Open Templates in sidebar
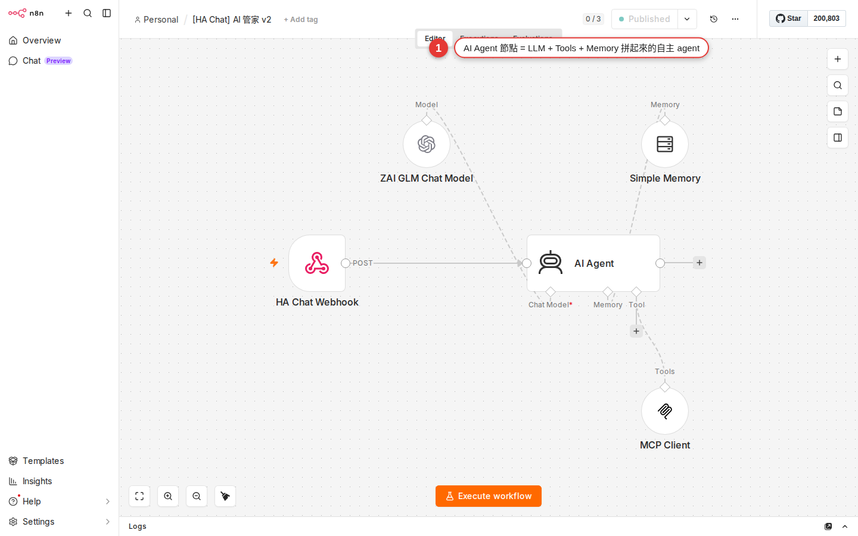 tap(59, 461)
